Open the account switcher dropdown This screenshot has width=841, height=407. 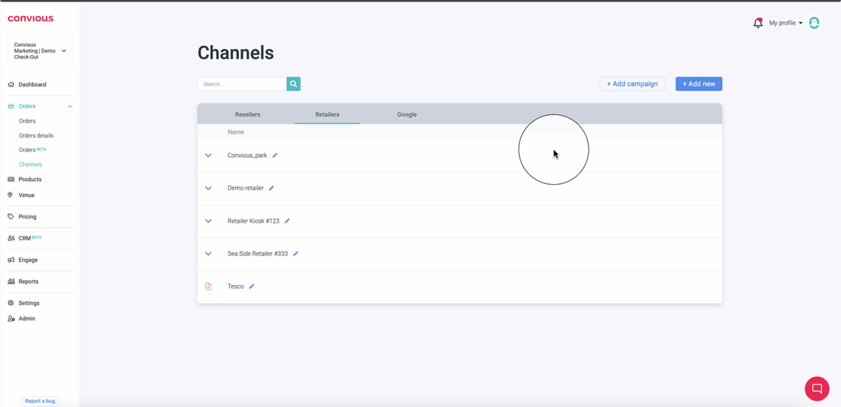click(x=40, y=51)
